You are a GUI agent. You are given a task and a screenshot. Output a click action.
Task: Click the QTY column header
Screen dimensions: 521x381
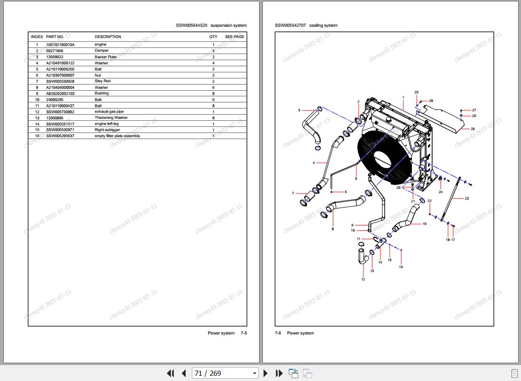pos(213,37)
